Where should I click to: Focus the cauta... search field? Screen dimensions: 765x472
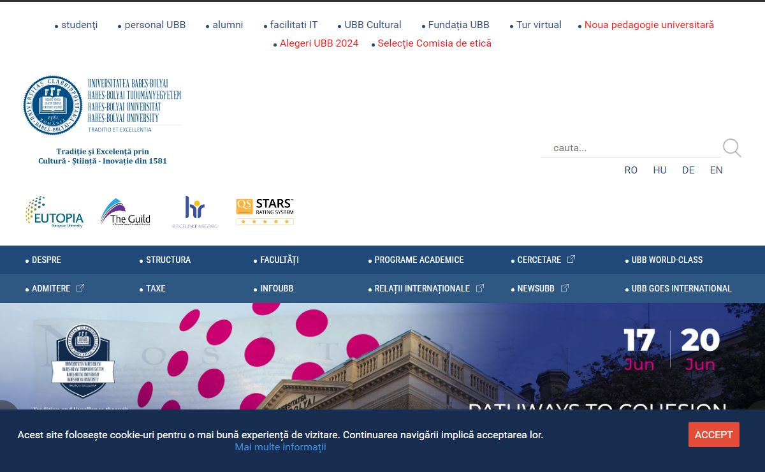tap(630, 148)
